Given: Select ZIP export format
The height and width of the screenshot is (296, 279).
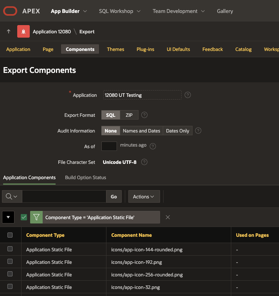Looking at the screenshot, I should tap(129, 115).
